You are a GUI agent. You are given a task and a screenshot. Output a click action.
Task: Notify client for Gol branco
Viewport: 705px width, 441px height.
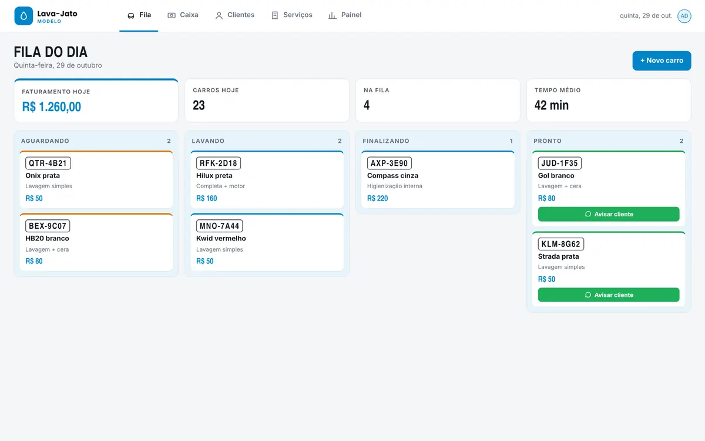(609, 214)
